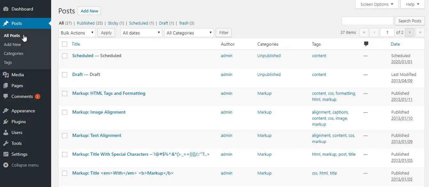Select Markup: HTML Tags and Formatting checkbox
The image size is (429, 187).
coord(65,93)
